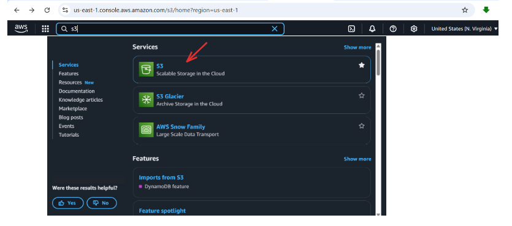Click 'Archive Storage in the Cloud' text

tap(189, 104)
